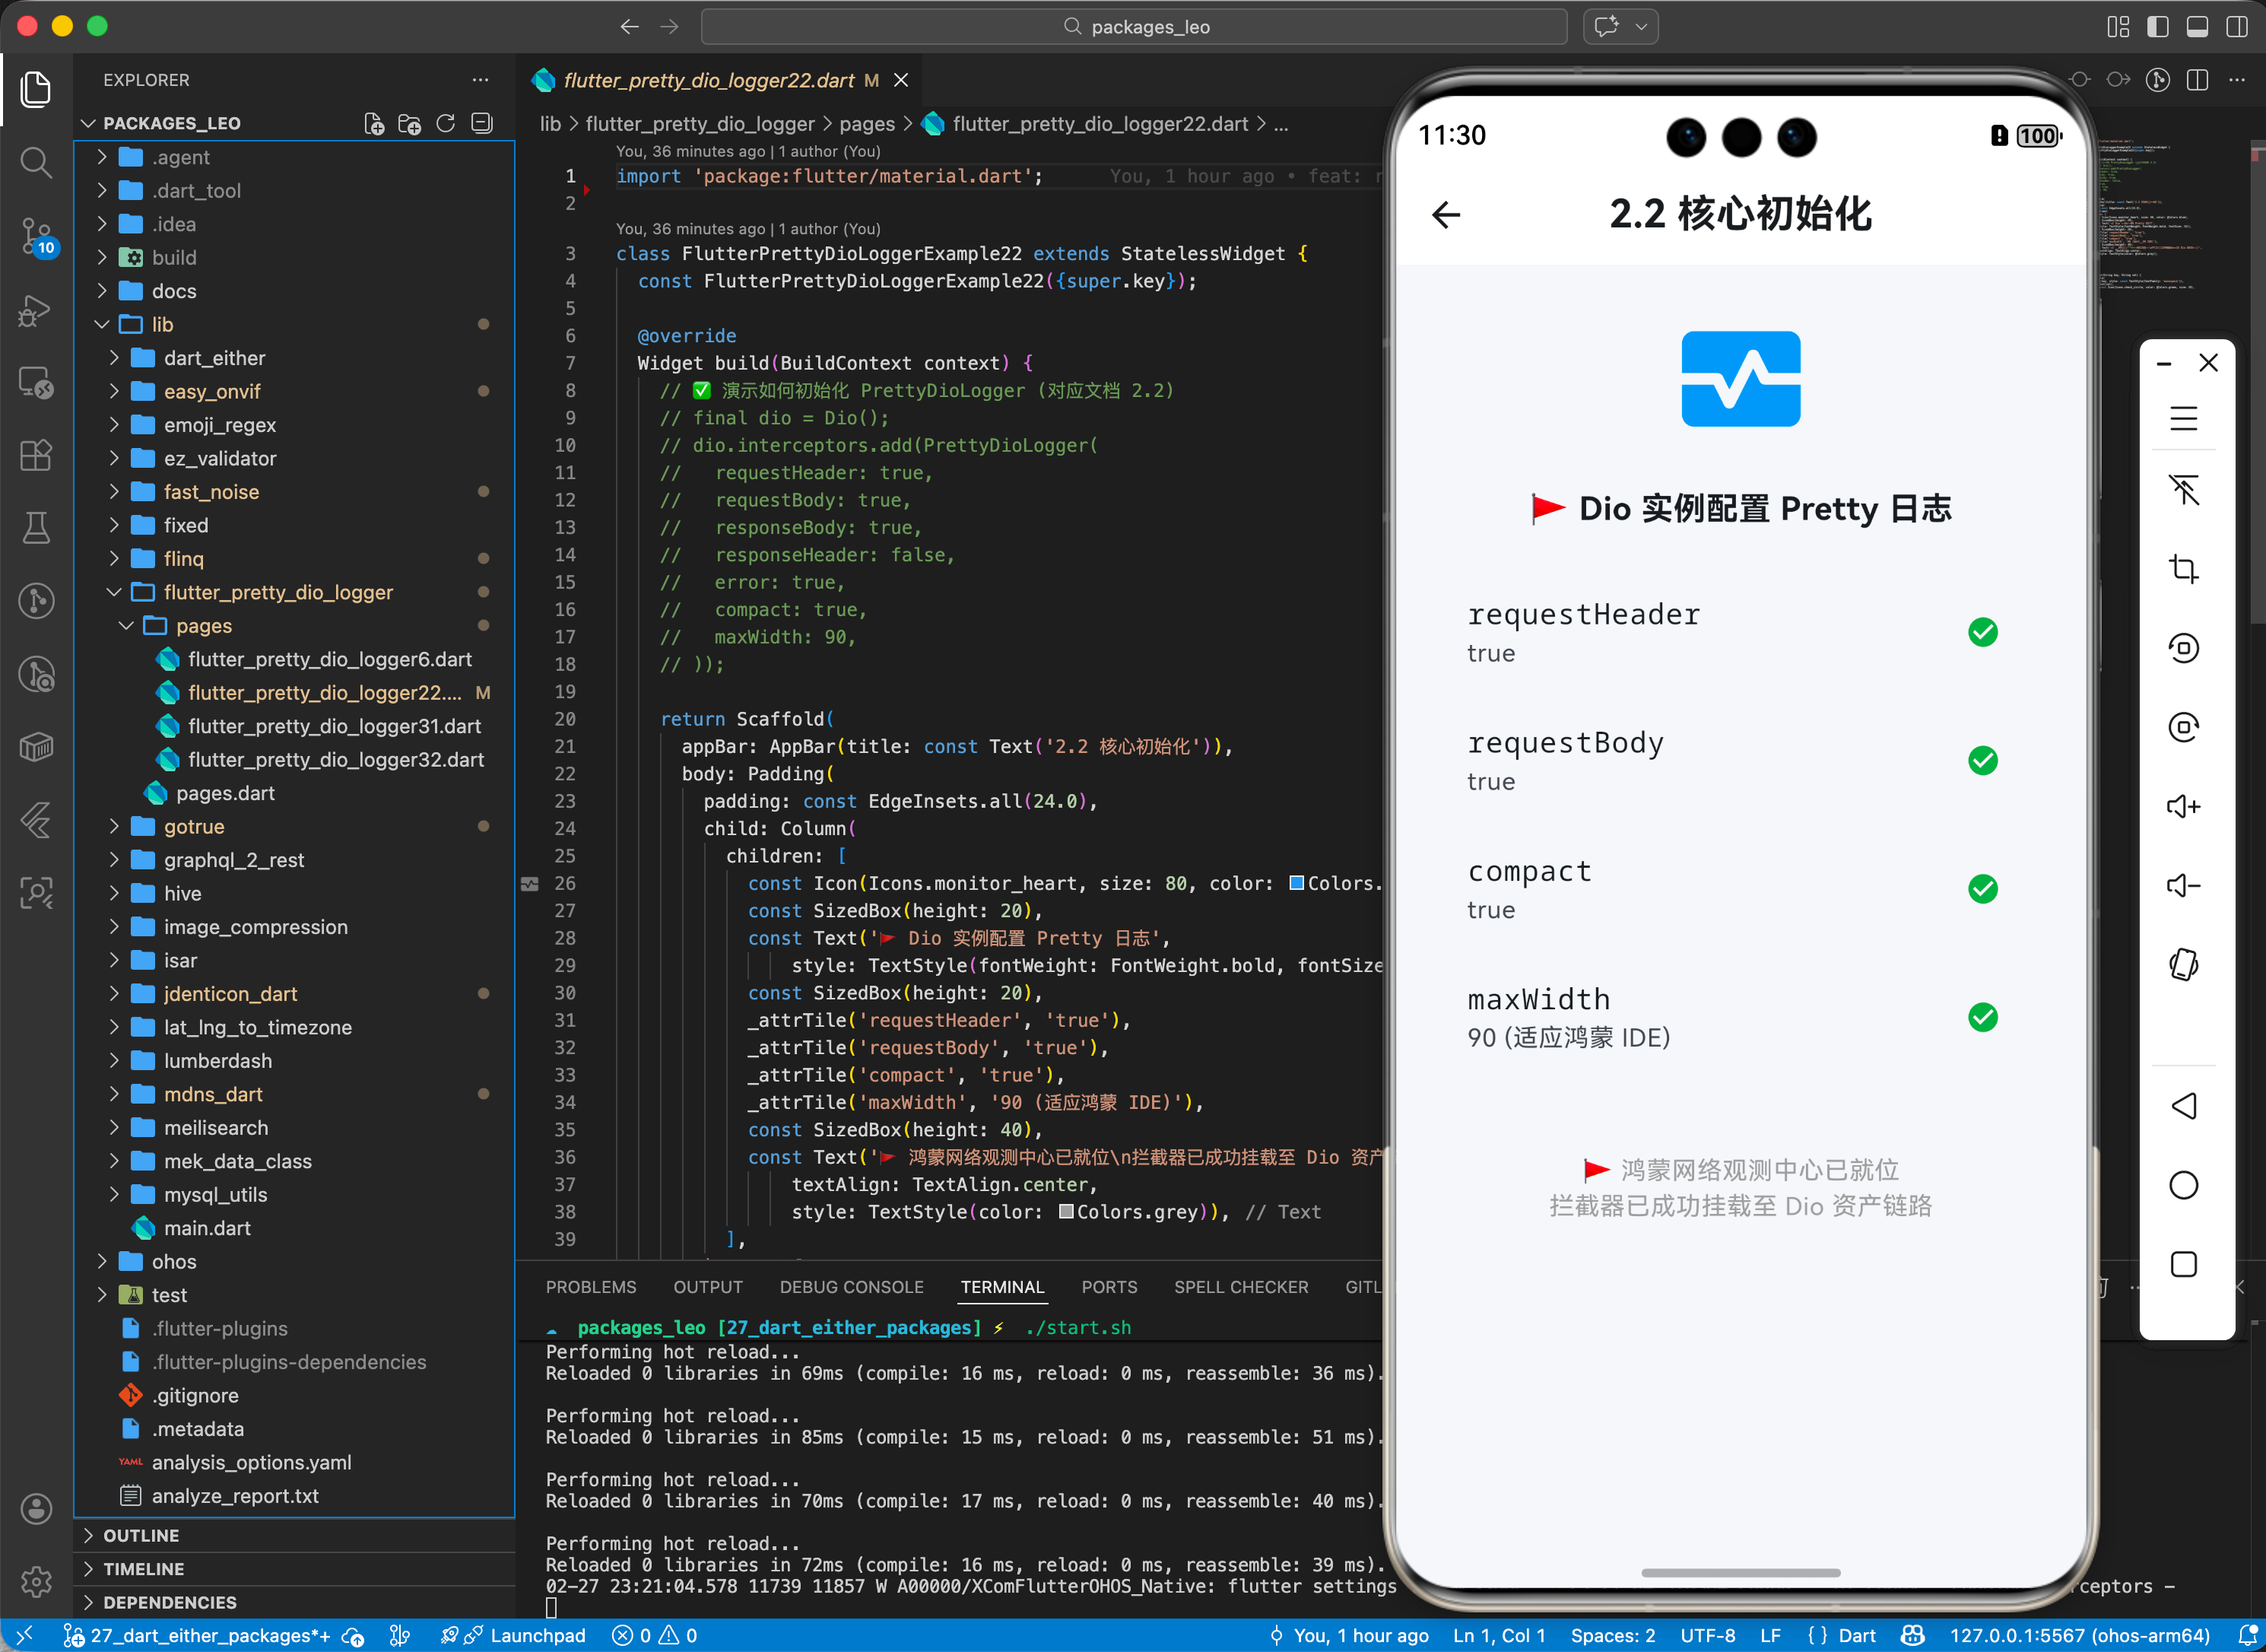Toggle the secondary side bar layout icon

[x=2237, y=27]
